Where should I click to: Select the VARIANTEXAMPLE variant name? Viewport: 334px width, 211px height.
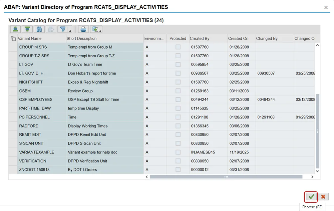click(37, 152)
